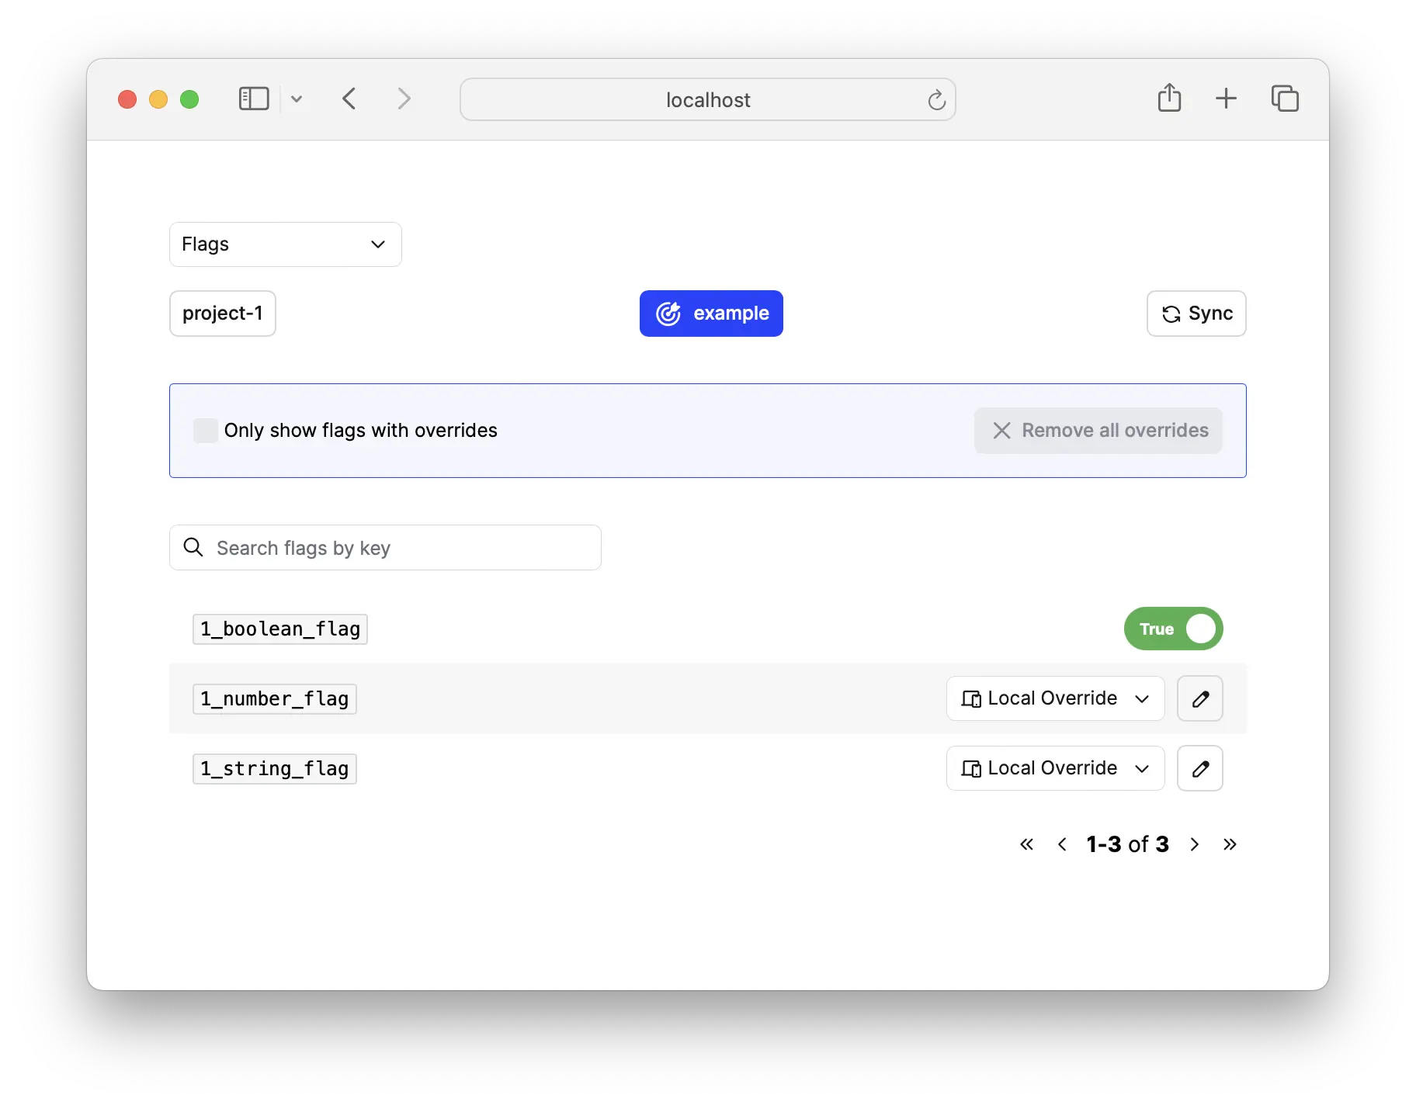Expand Local Override dropdown for 1_number_flag

point(1055,698)
